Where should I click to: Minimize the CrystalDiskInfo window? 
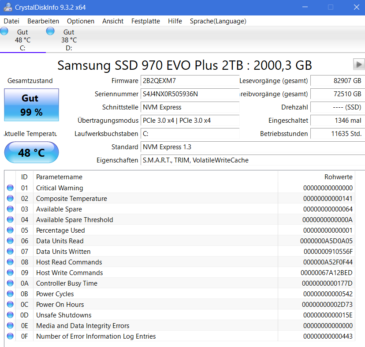click(x=305, y=7)
